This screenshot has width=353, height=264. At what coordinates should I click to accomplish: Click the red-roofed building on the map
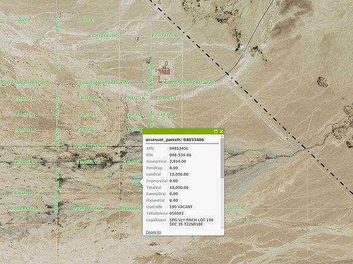coord(165,72)
